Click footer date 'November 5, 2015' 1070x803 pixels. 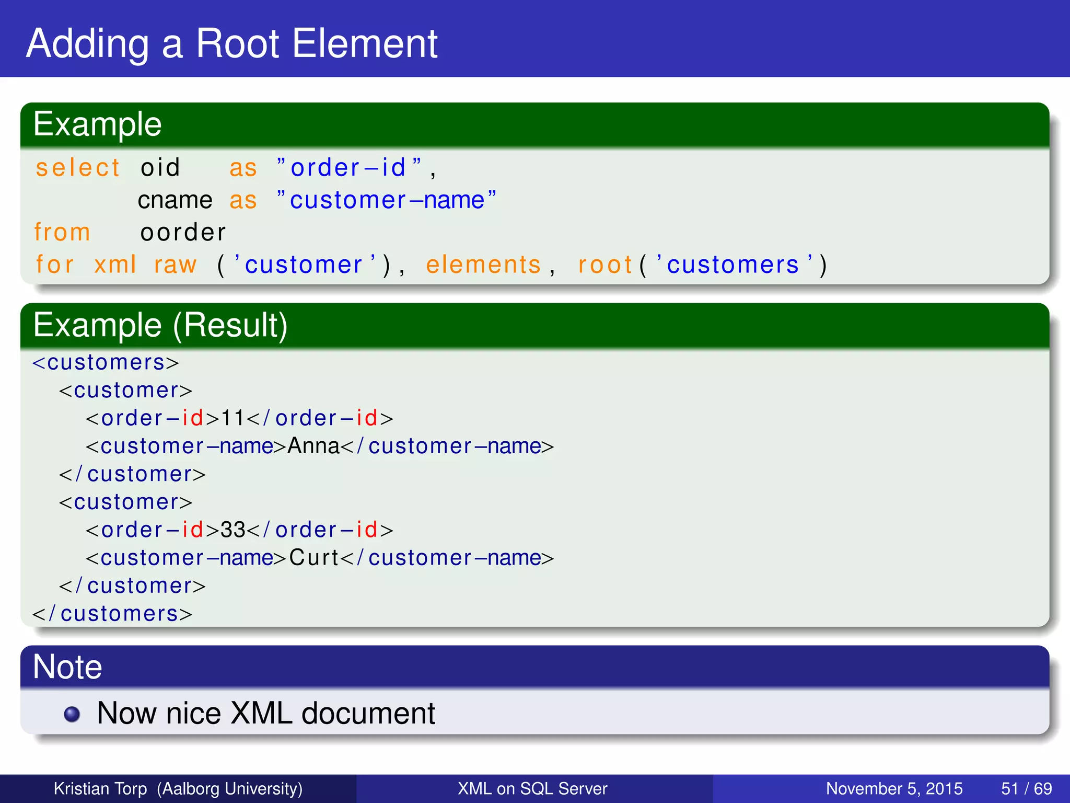tap(894, 788)
